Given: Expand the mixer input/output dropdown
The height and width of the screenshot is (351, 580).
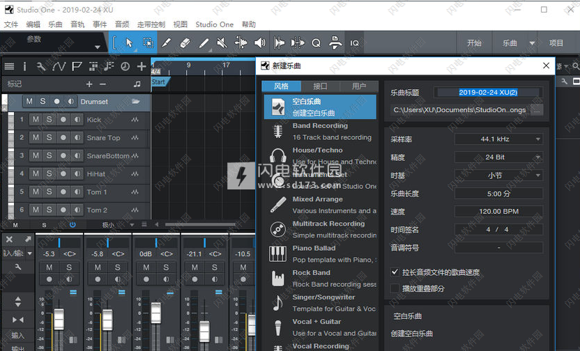Looking at the screenshot, I should coord(29,253).
